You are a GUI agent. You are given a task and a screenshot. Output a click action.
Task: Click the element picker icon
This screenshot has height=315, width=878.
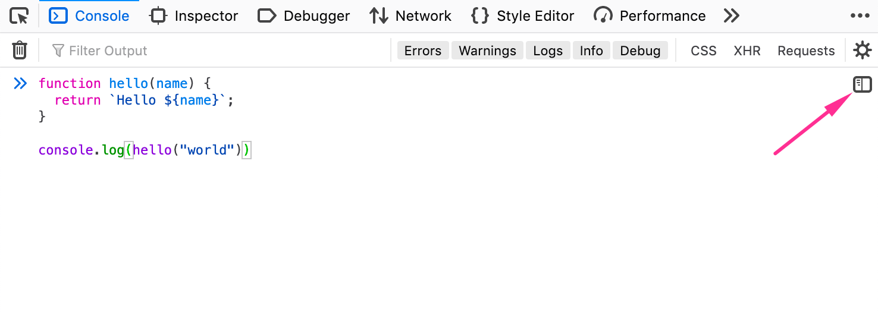click(x=20, y=16)
